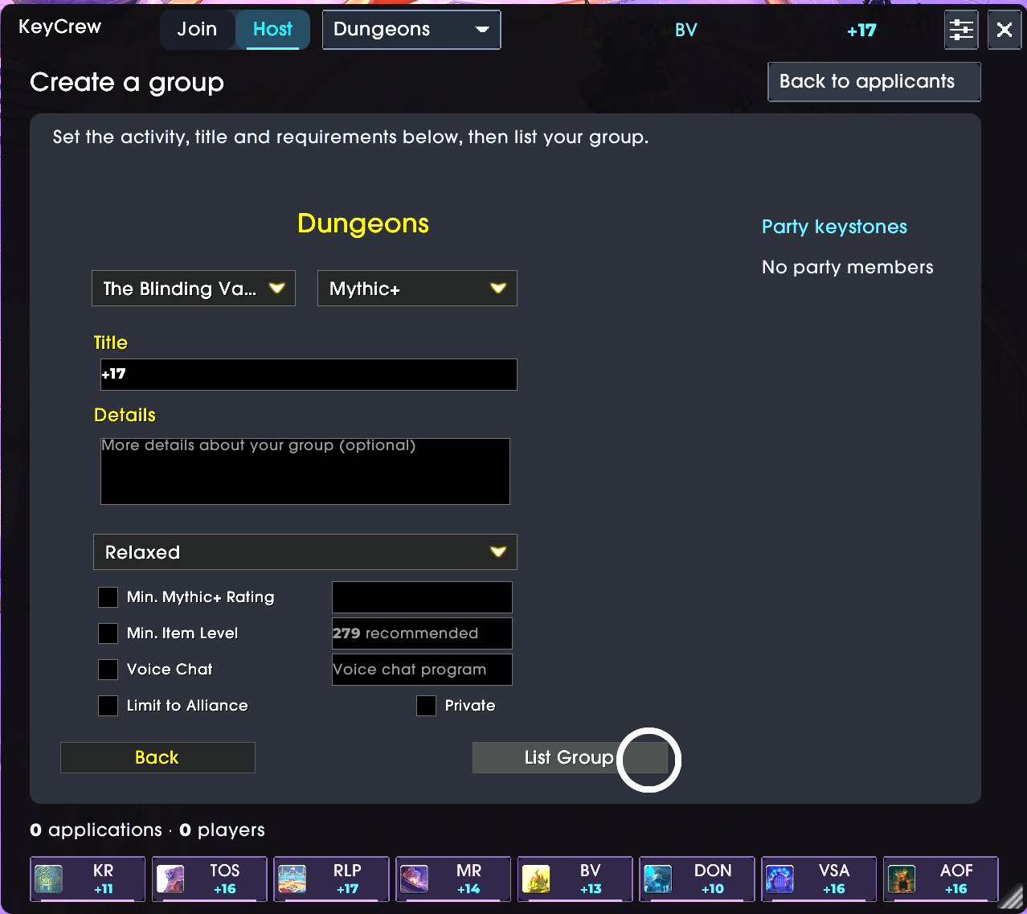The width and height of the screenshot is (1027, 914).
Task: Mark the group as Private
Action: (x=426, y=706)
